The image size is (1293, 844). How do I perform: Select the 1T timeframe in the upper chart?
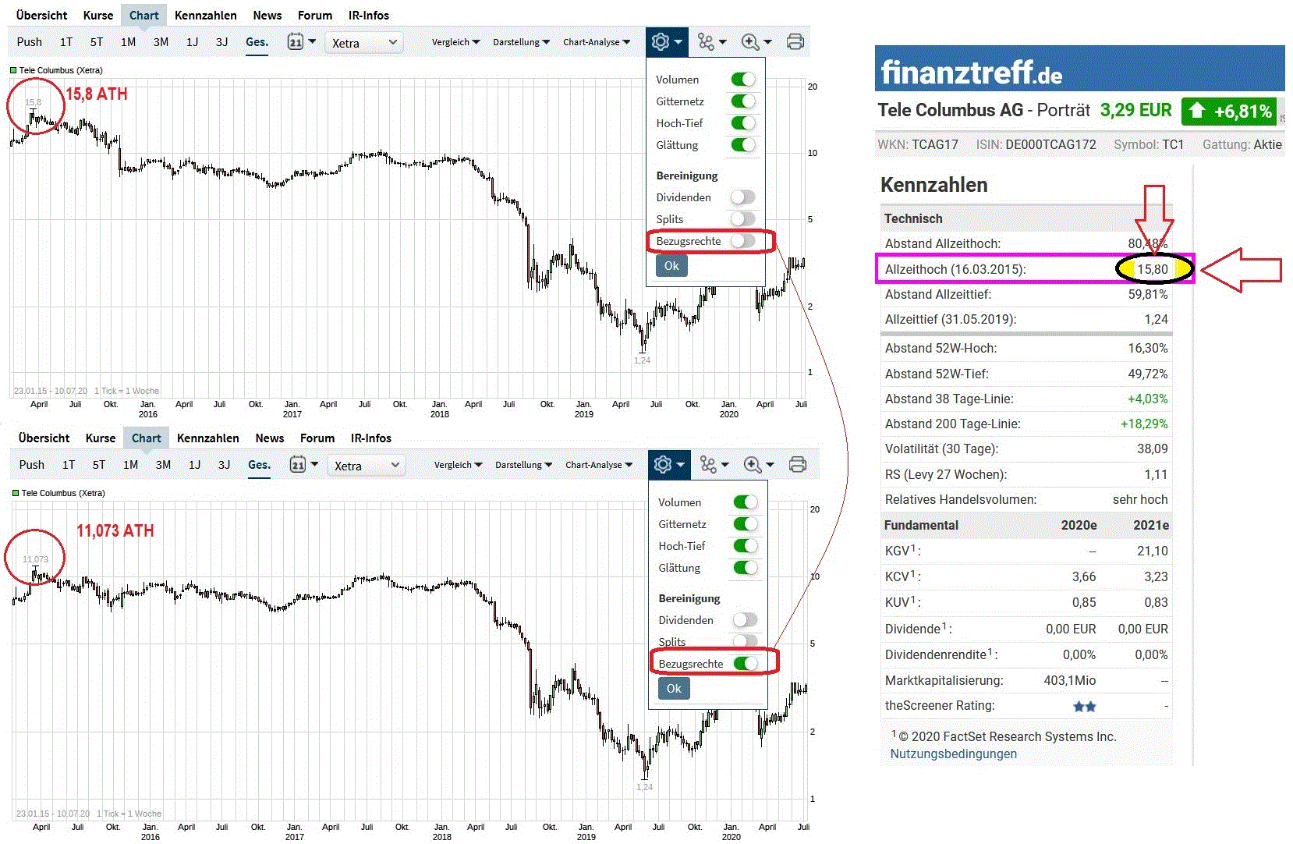[66, 42]
